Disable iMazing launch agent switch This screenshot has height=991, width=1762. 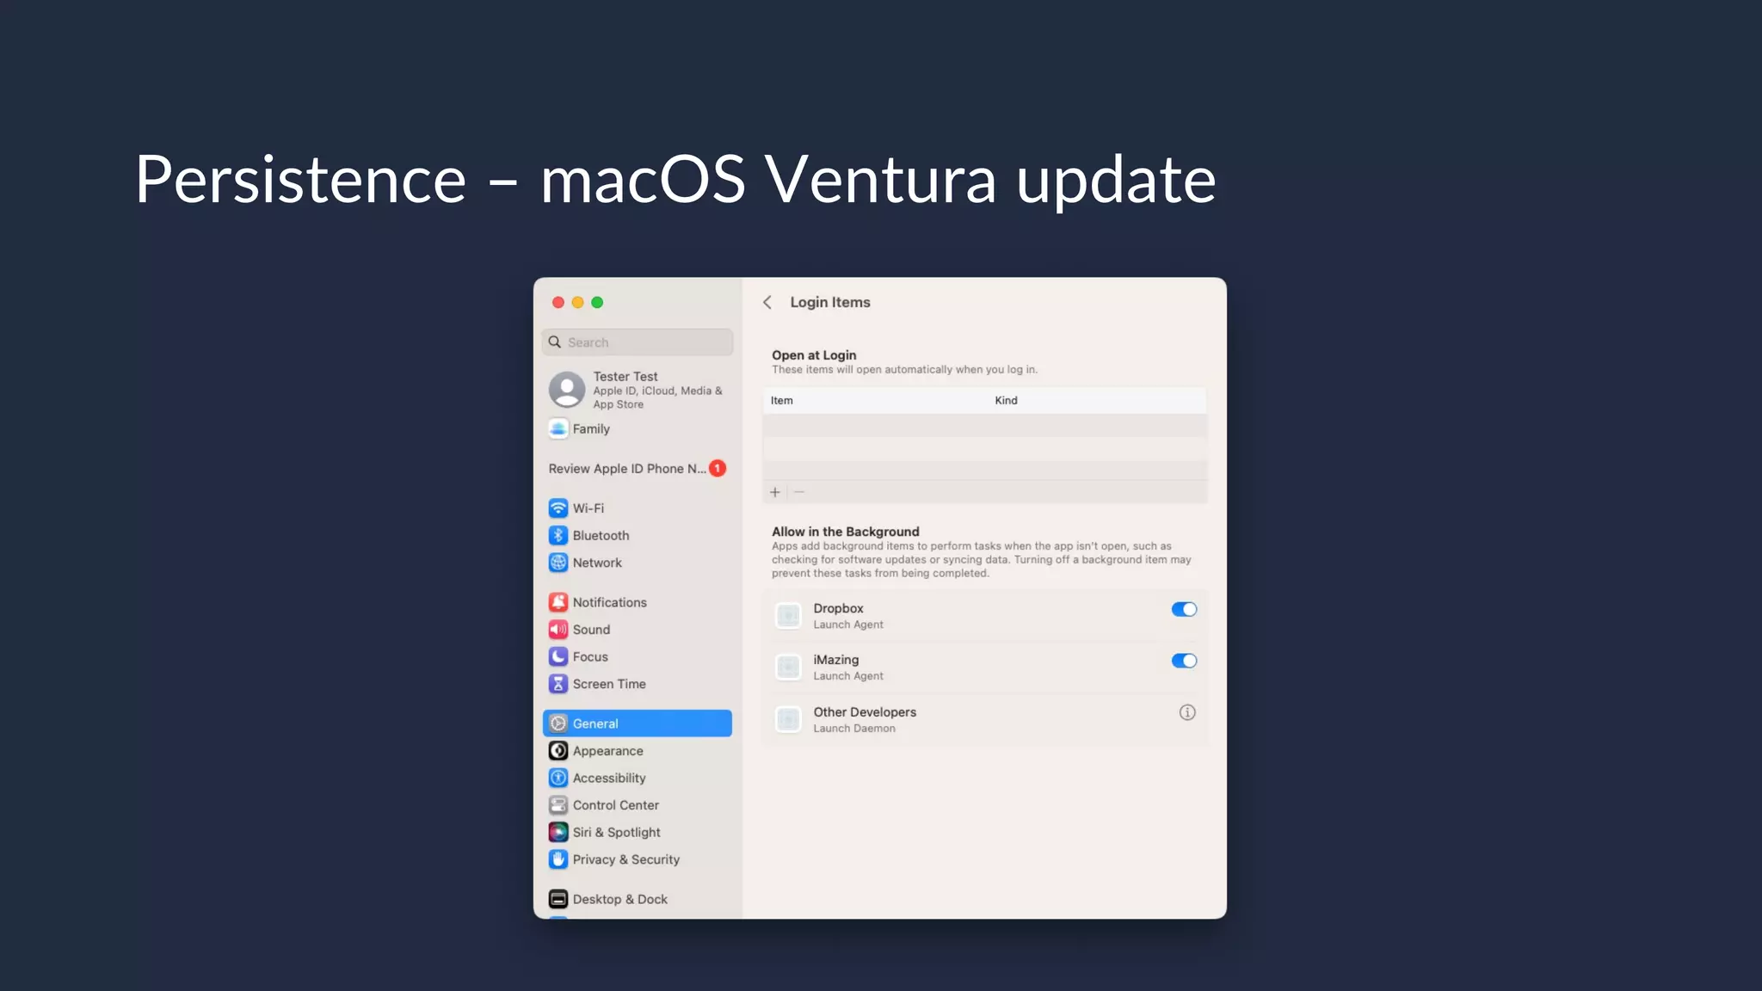click(x=1184, y=661)
